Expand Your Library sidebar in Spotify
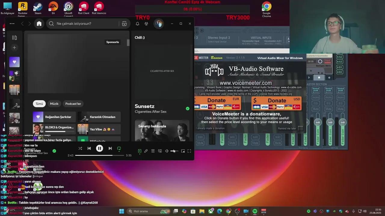385x216 pixels. 14,37
